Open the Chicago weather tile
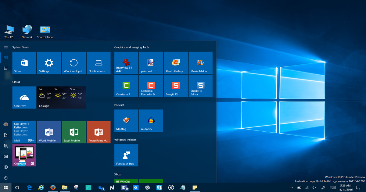Image resolution: width=366 pixels, height=192 pixels. [61, 97]
